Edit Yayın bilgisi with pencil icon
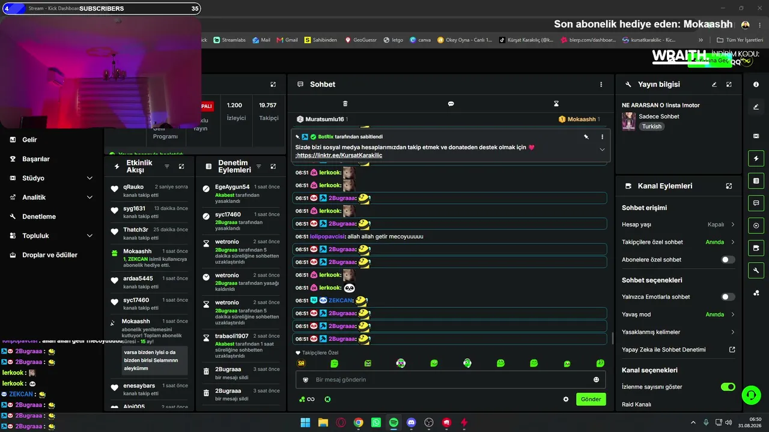 coord(714,85)
